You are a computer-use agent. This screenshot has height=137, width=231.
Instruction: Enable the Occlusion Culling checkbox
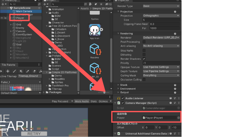(x=144, y=80)
